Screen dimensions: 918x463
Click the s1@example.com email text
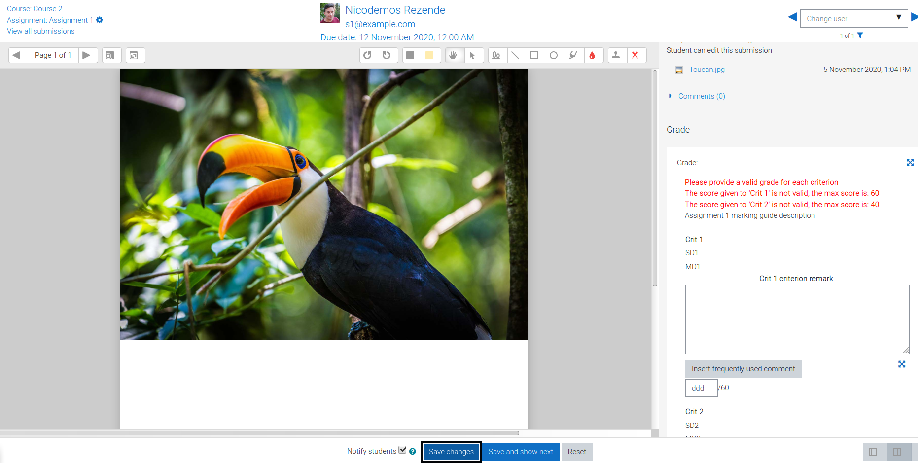(x=380, y=24)
